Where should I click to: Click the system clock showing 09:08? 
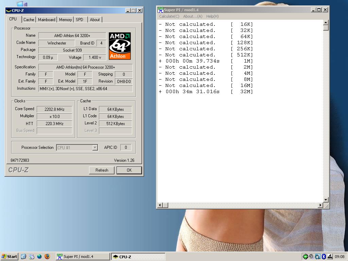point(340,257)
